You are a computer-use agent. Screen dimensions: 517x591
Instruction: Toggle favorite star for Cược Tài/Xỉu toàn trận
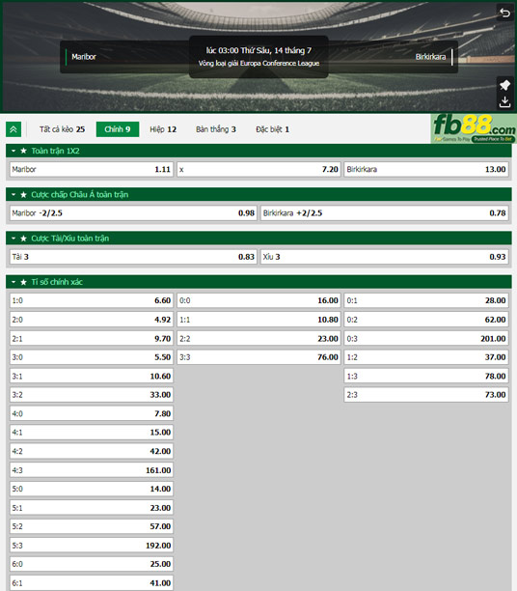23,239
